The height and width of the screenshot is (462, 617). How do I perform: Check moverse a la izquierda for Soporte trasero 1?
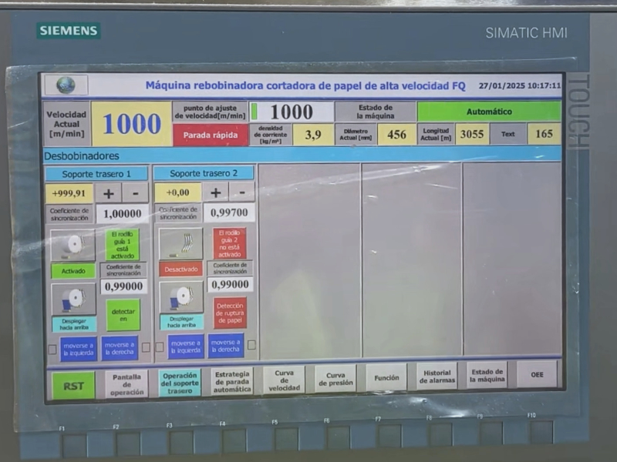tap(77, 346)
